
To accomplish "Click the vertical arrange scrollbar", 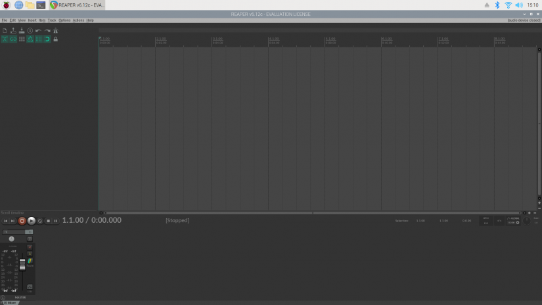I will 539,124.
